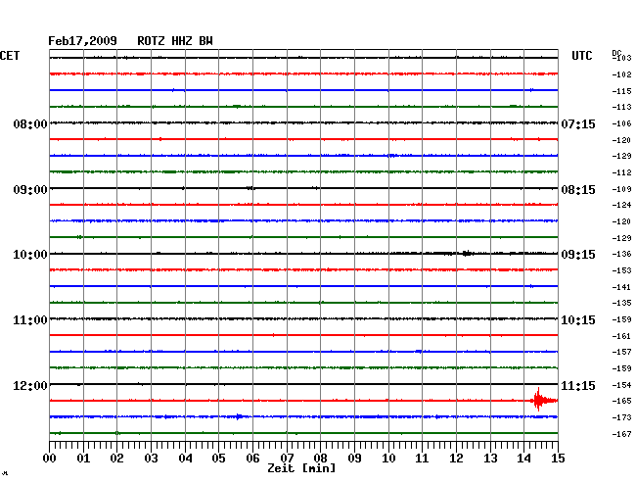This screenshot has width=636, height=484.
Task: Click the date label Feb17,2009
Action: coord(82,41)
